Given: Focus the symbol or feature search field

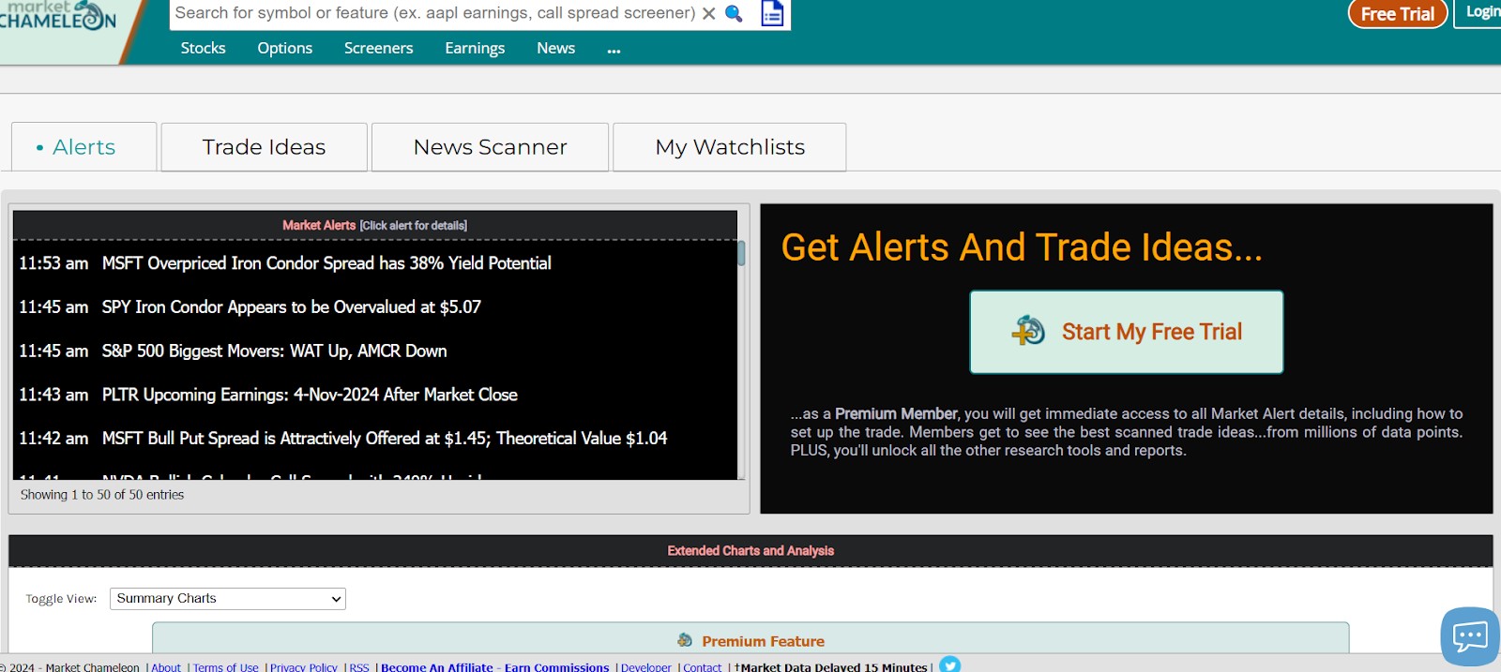Looking at the screenshot, I should click(x=435, y=13).
